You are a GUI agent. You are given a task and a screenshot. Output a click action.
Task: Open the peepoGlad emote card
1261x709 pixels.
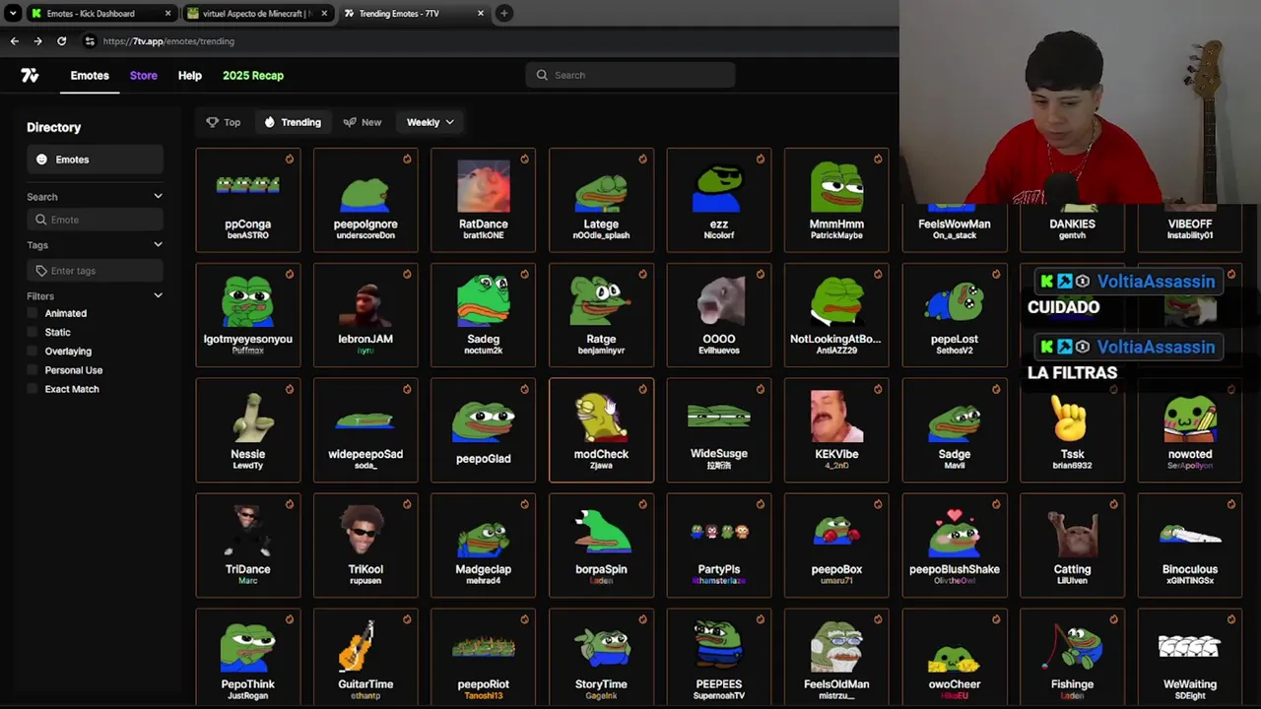tap(484, 430)
